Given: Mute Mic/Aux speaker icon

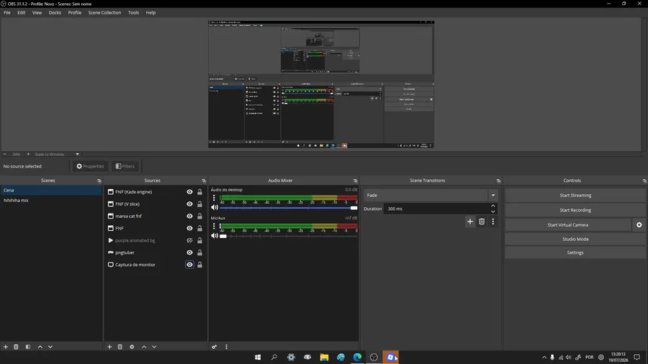Looking at the screenshot, I should click(x=215, y=236).
